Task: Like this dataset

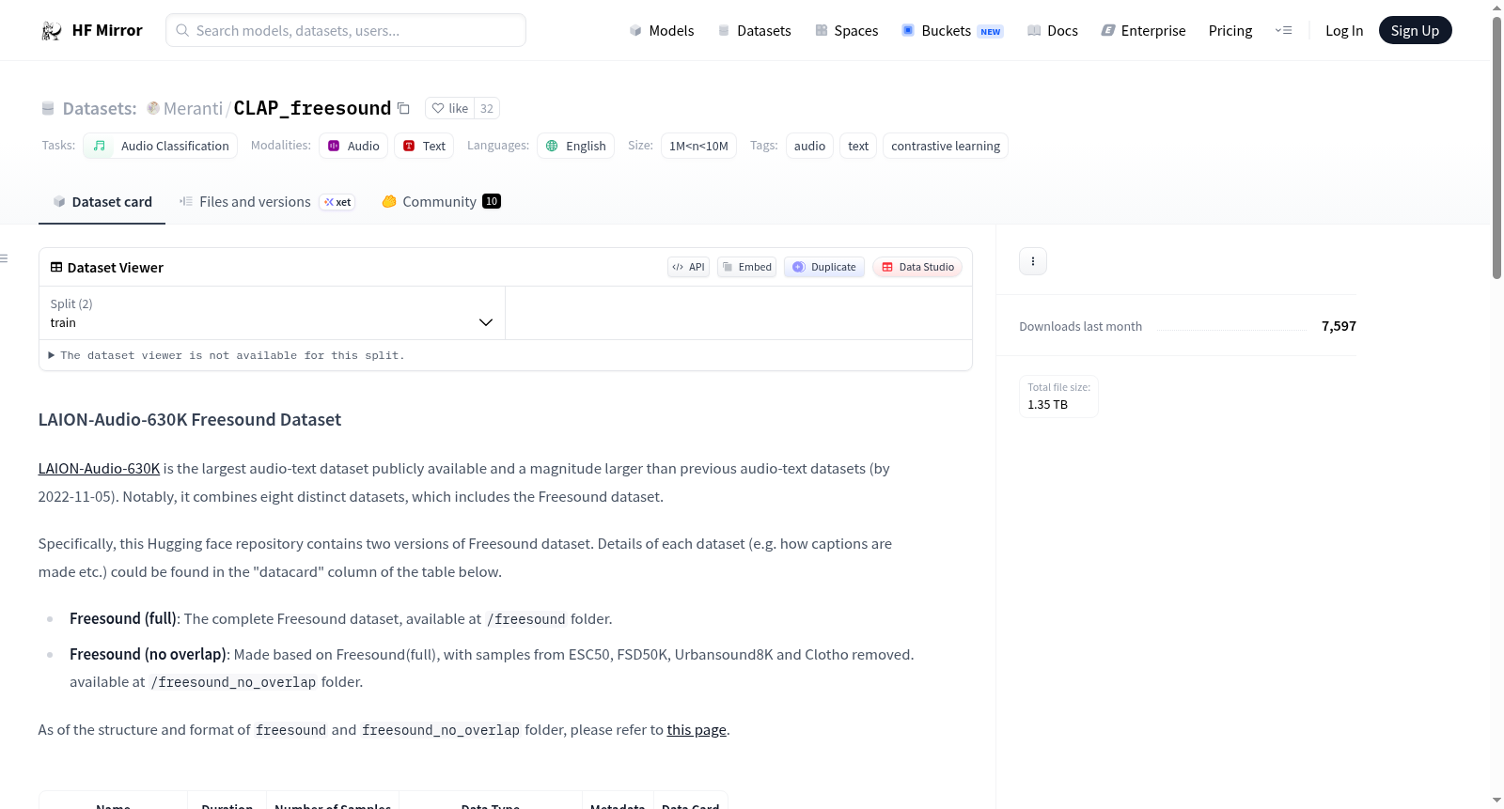Action: [x=449, y=108]
